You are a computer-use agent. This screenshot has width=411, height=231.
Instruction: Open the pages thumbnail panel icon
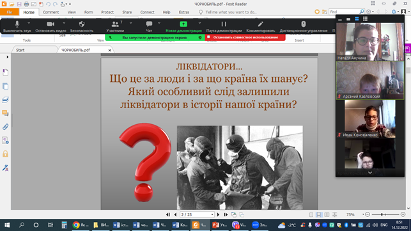[5, 86]
